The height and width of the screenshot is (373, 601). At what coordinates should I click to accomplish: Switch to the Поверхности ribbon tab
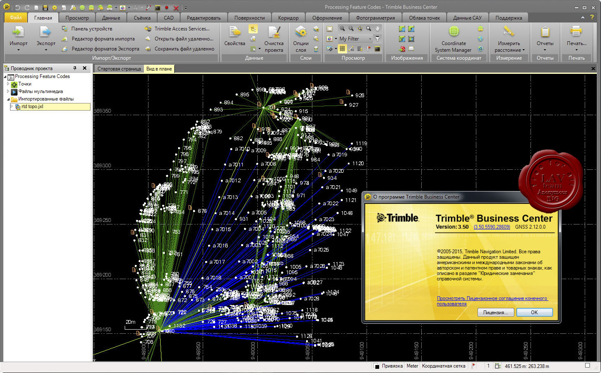249,18
